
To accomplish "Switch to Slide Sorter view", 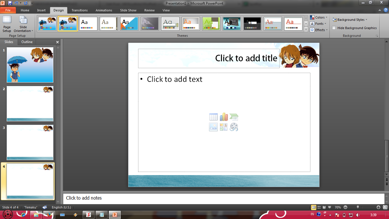I will (319, 207).
